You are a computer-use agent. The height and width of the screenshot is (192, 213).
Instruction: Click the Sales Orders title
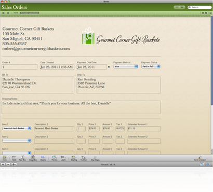pyautogui.click(x=15, y=7)
